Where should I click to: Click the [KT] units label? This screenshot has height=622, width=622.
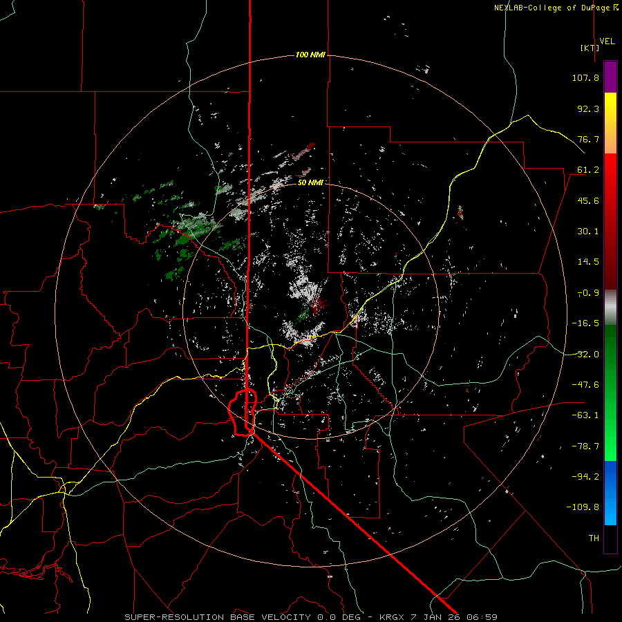[590, 48]
